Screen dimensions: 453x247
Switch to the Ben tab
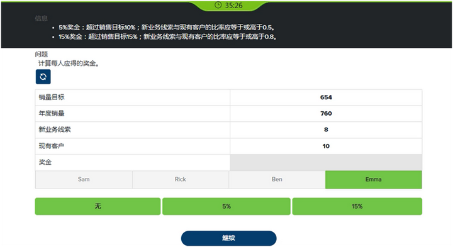point(277,180)
